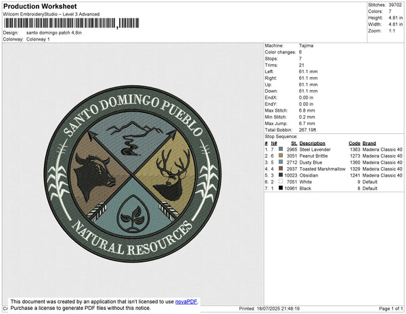
Task: Click the 'Toasted Marshmallow' description text
Action: point(322,169)
